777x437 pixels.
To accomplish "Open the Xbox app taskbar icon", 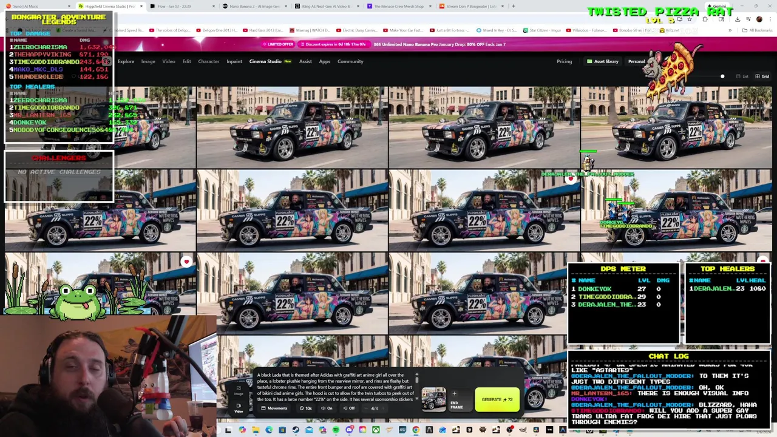I will [376, 430].
